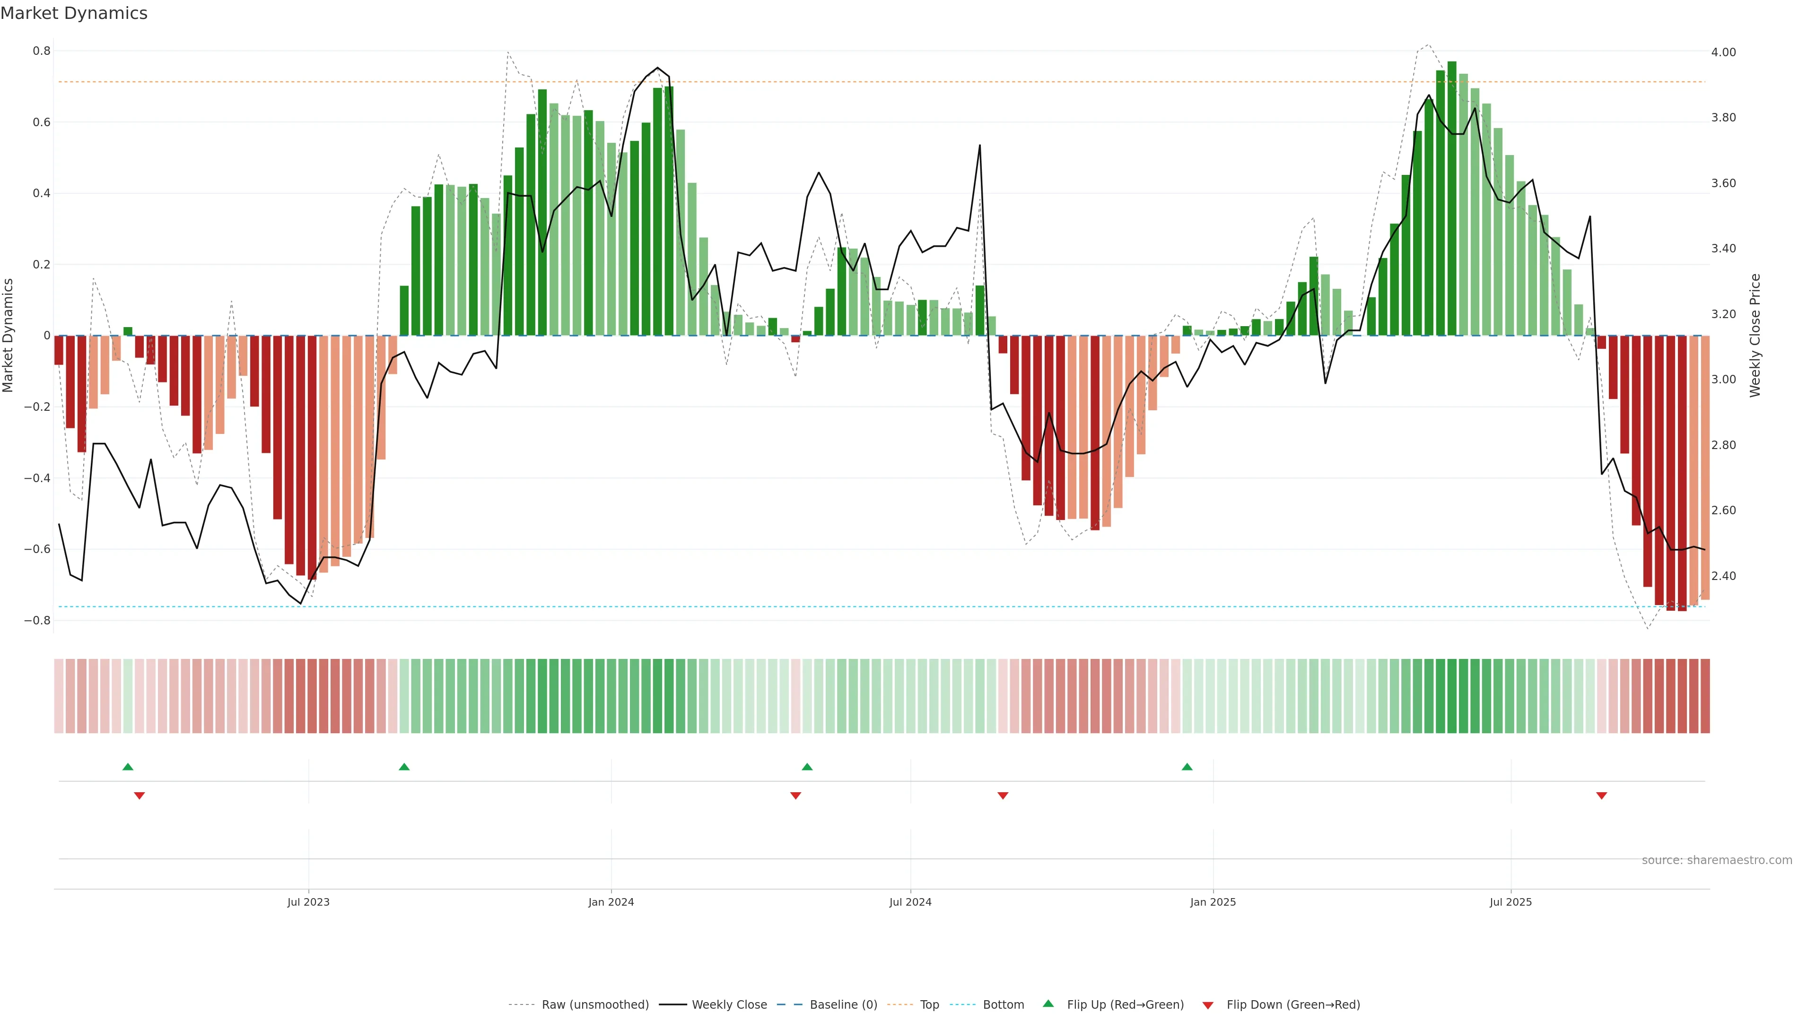
Task: Click the Market Dynamics chart title
Action: [x=74, y=13]
